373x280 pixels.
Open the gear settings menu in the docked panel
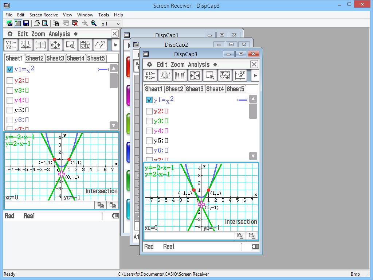pos(10,34)
